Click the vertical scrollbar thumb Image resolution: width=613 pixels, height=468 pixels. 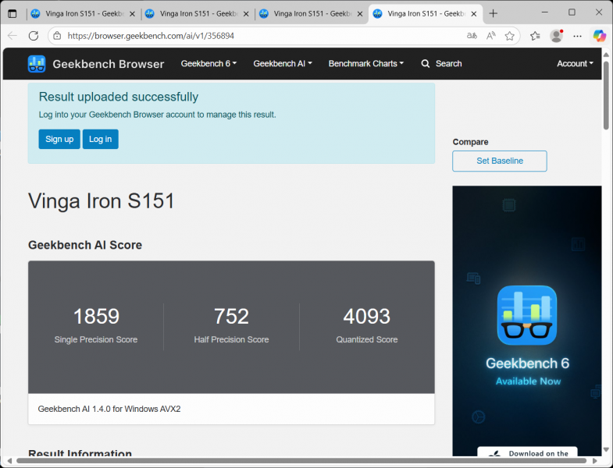coord(606,95)
